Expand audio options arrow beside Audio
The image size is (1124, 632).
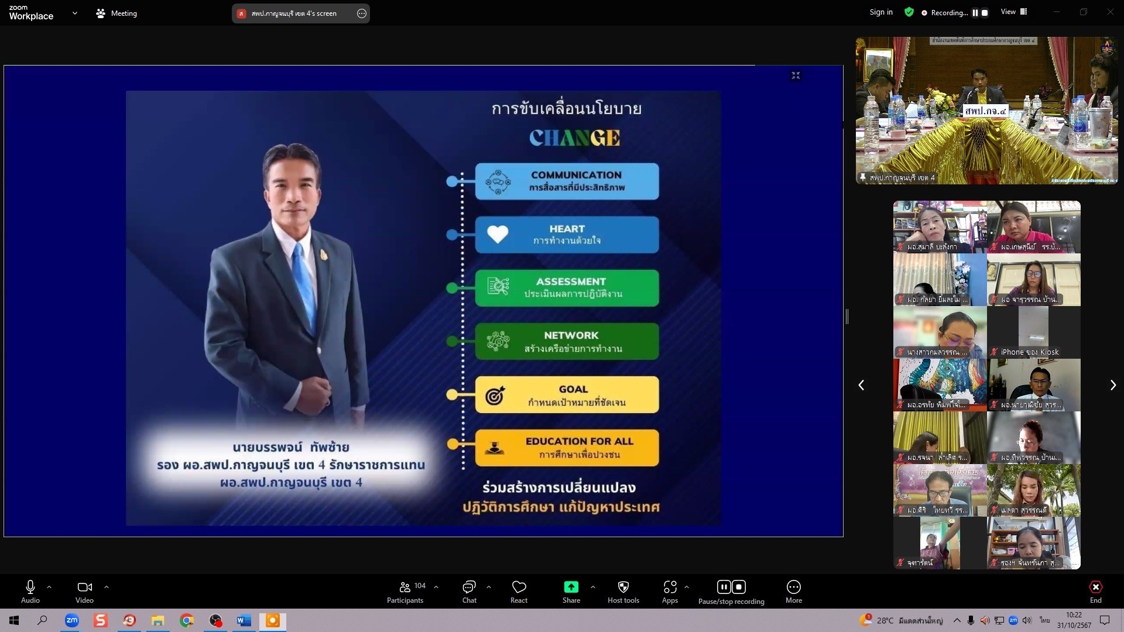click(x=49, y=586)
